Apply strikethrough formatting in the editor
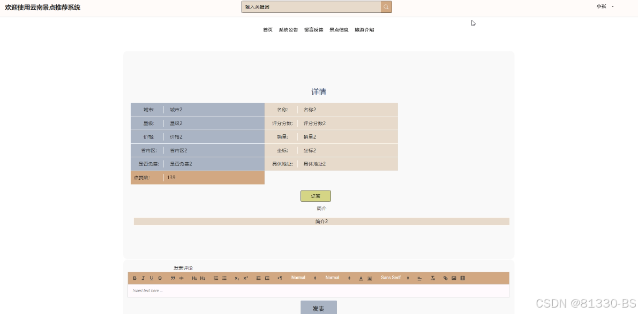 (160, 278)
